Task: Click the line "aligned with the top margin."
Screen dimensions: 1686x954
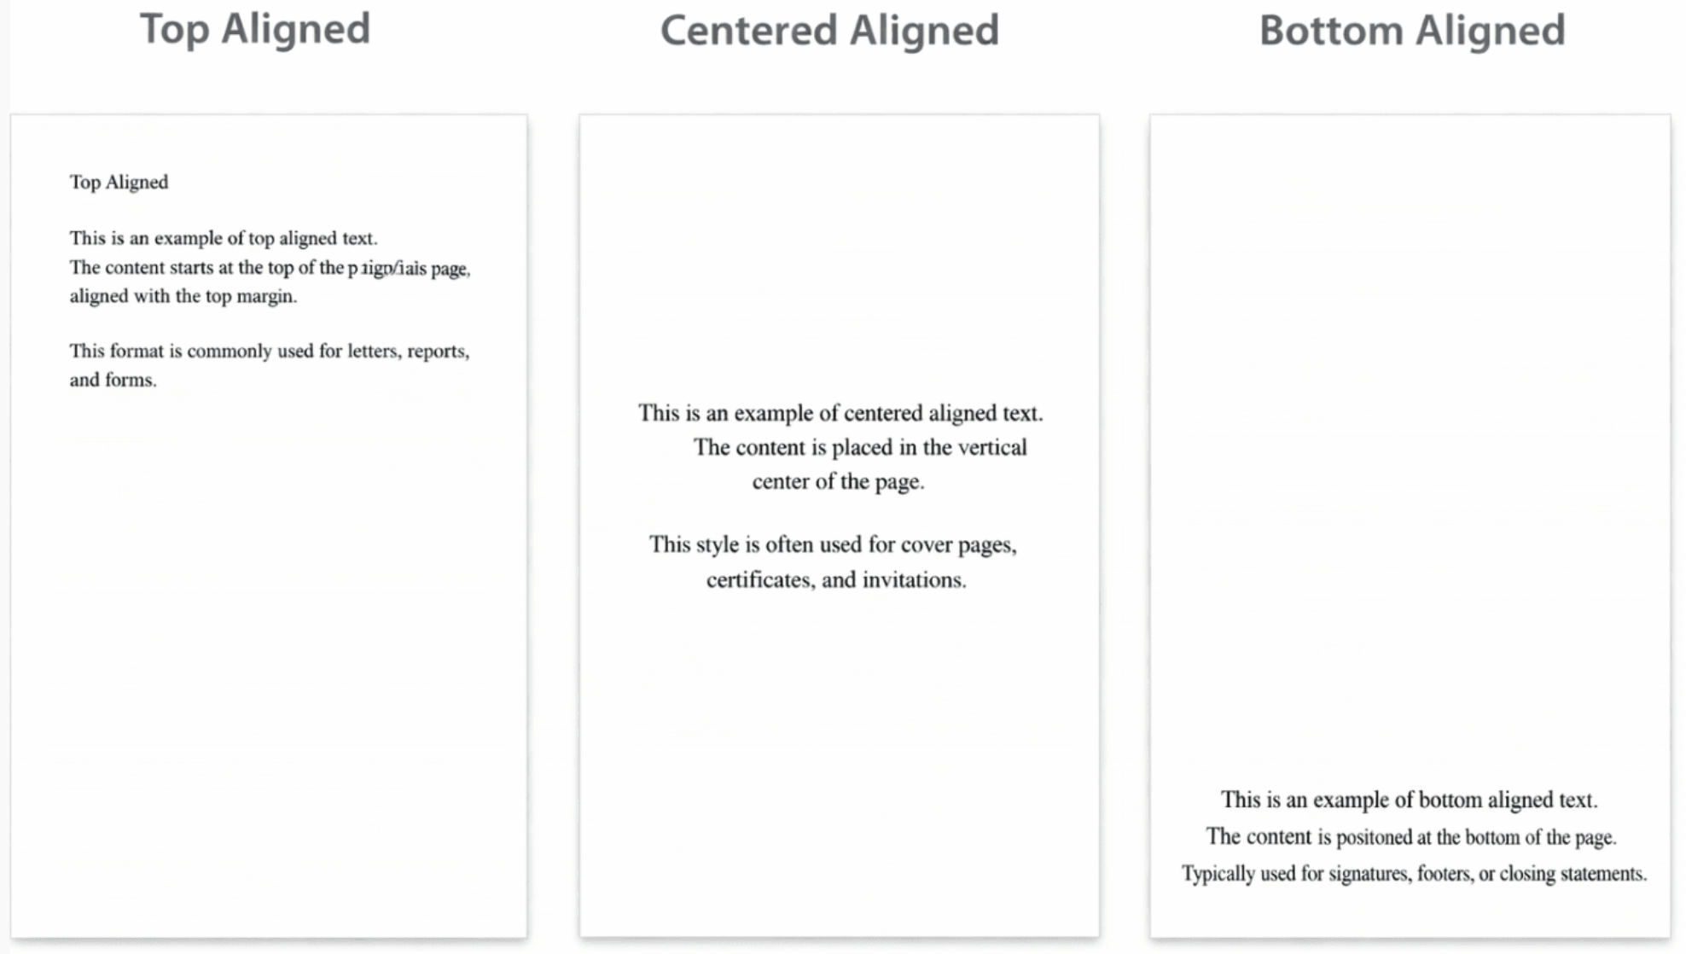Action: tap(183, 296)
